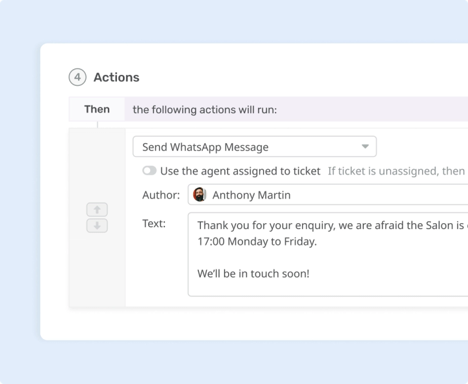Click the Text: field label
Screen dimensions: 468x384
click(x=154, y=223)
